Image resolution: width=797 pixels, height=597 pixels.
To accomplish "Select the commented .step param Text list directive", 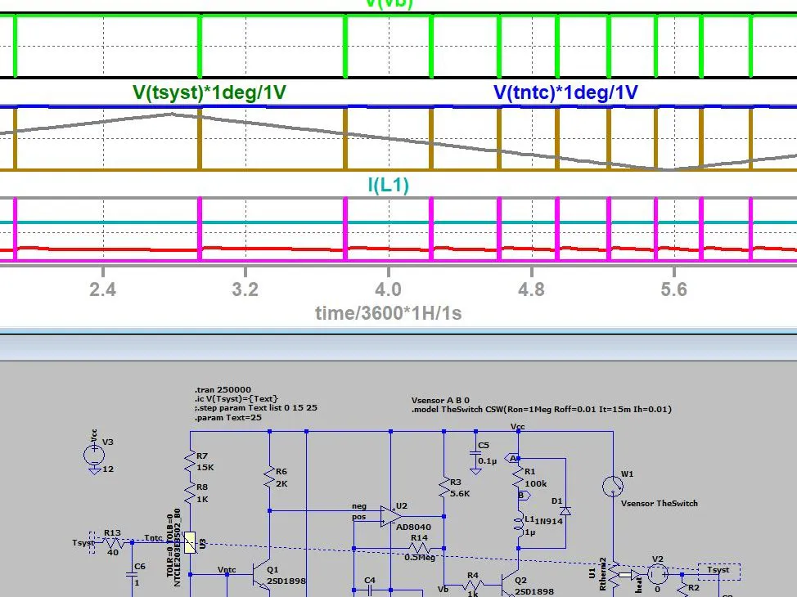I will click(256, 408).
